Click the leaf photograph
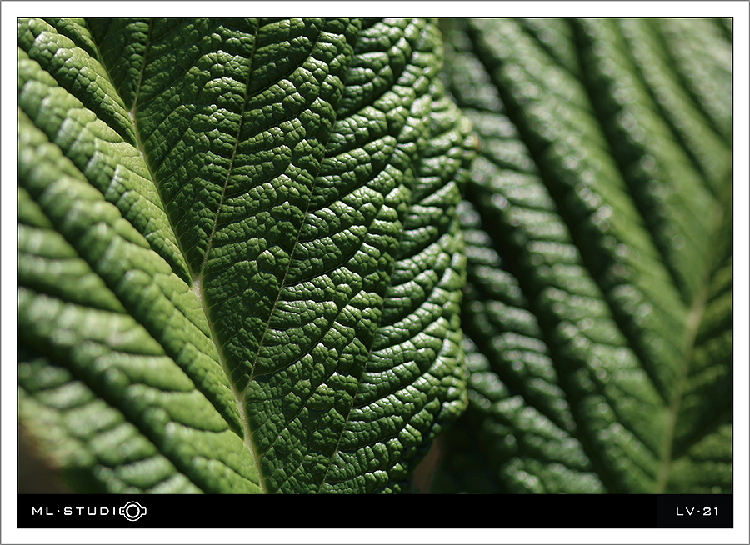The height and width of the screenshot is (545, 750). tap(375, 256)
